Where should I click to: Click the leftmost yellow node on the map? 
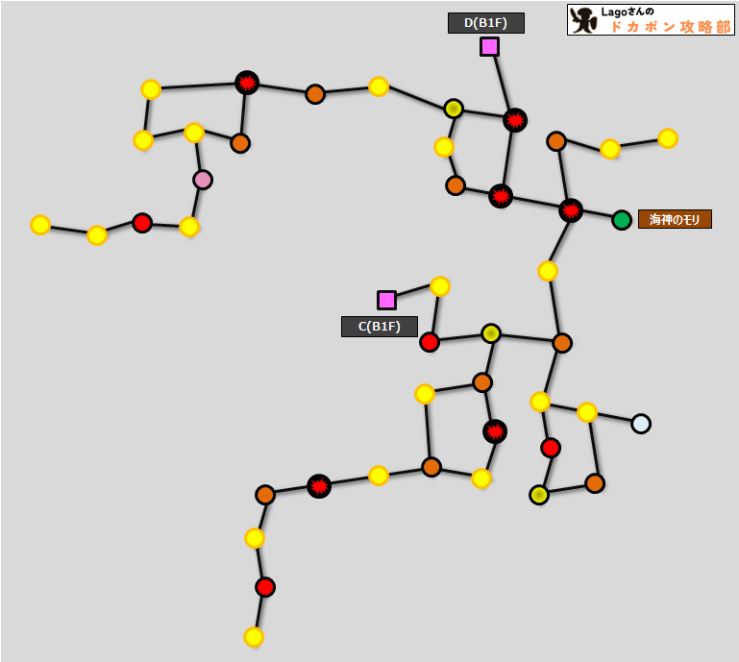[x=40, y=225]
